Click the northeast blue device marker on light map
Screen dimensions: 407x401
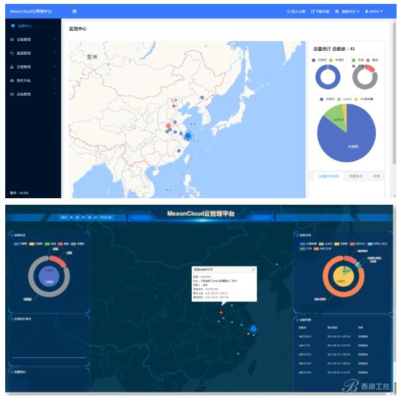[202, 97]
